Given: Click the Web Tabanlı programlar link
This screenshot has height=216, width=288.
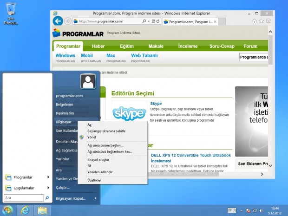Looking at the screenshot, I should pyautogui.click(x=144, y=58).
